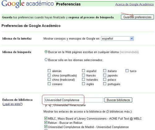The width and height of the screenshot is (155, 130).
Task: Uncheck the MBLC library checkbox
Action: point(46,118)
